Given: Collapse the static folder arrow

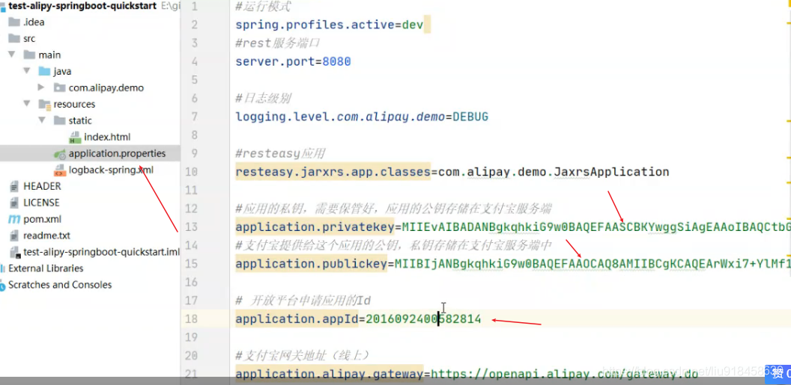Looking at the screenshot, I should pyautogui.click(x=42, y=121).
